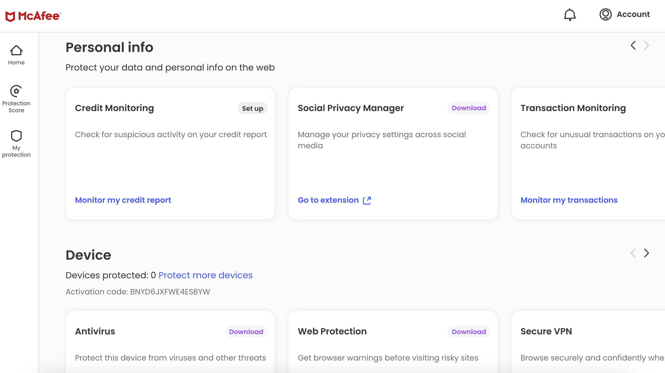The width and height of the screenshot is (665, 373).
Task: Select the Social Privacy Manager title
Action: coord(351,108)
